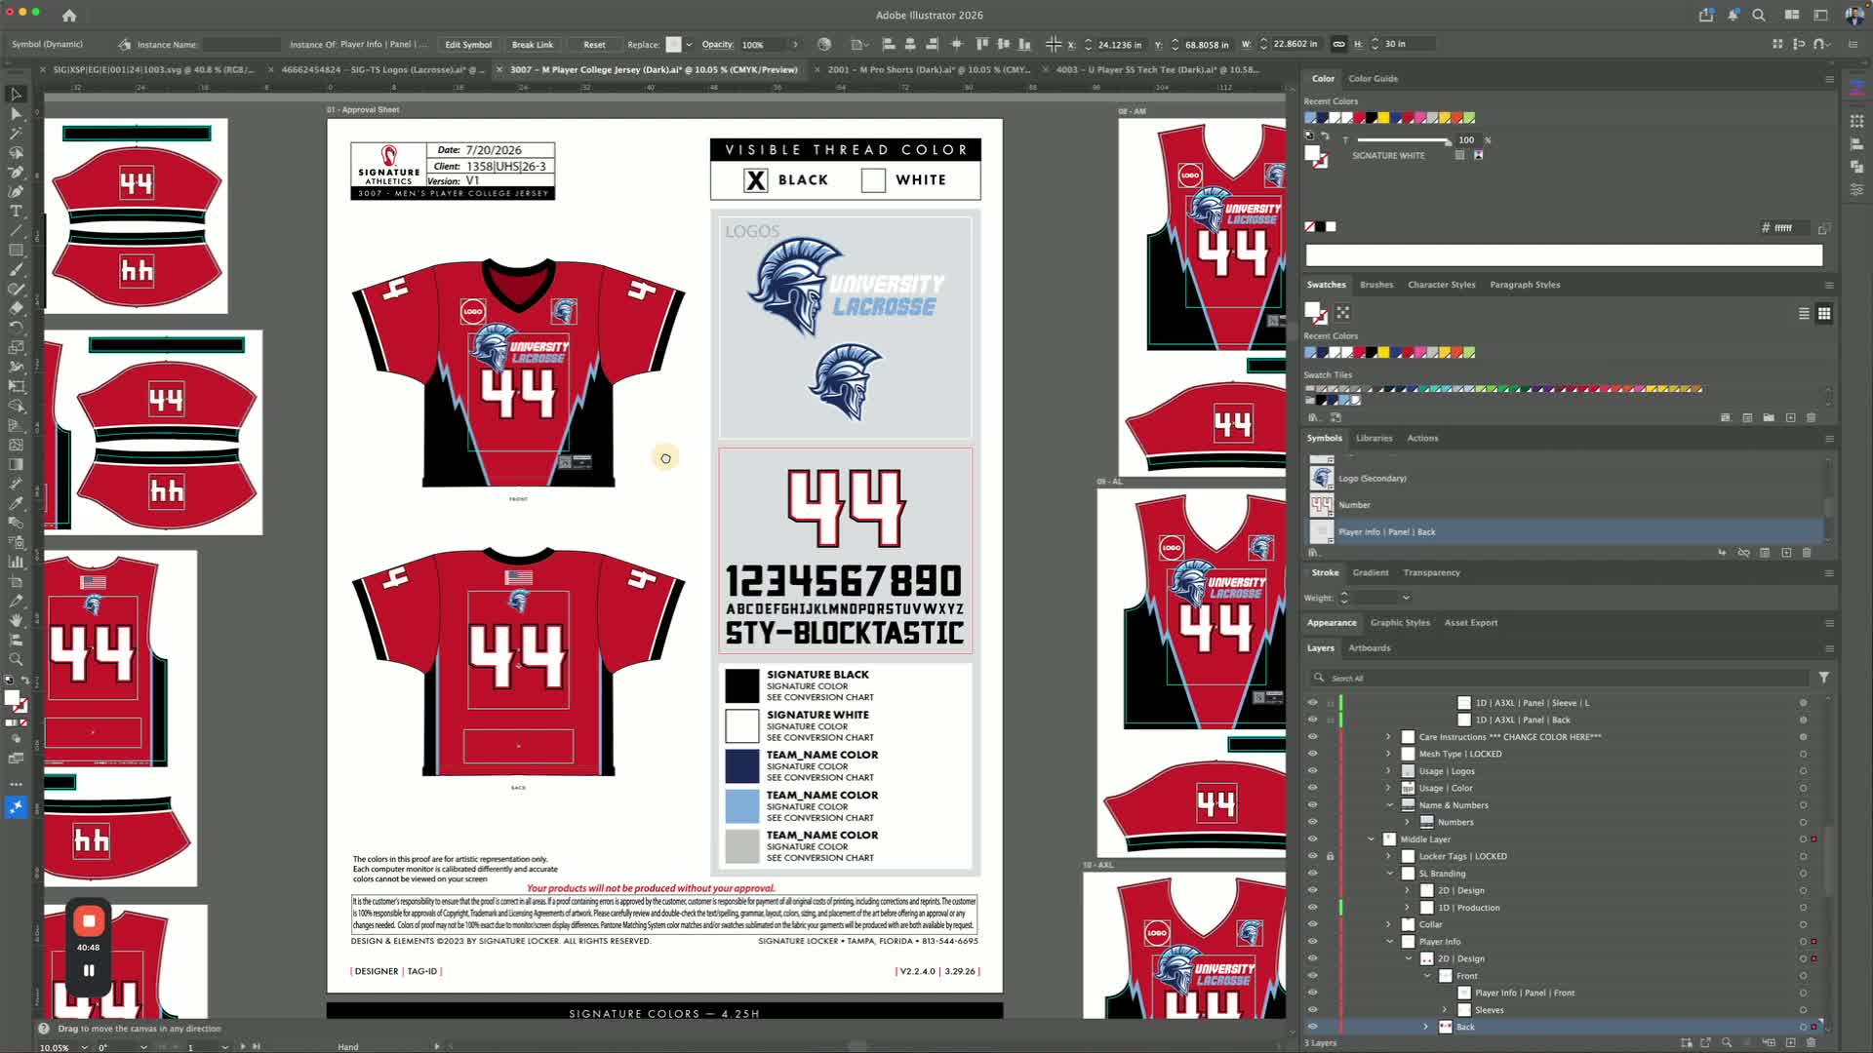
Task: Select the Rectangle tool
Action: pos(16,251)
